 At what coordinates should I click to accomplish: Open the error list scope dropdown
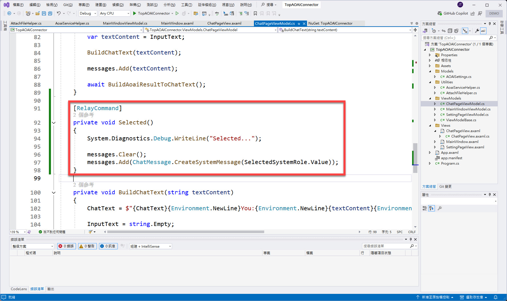click(x=33, y=246)
